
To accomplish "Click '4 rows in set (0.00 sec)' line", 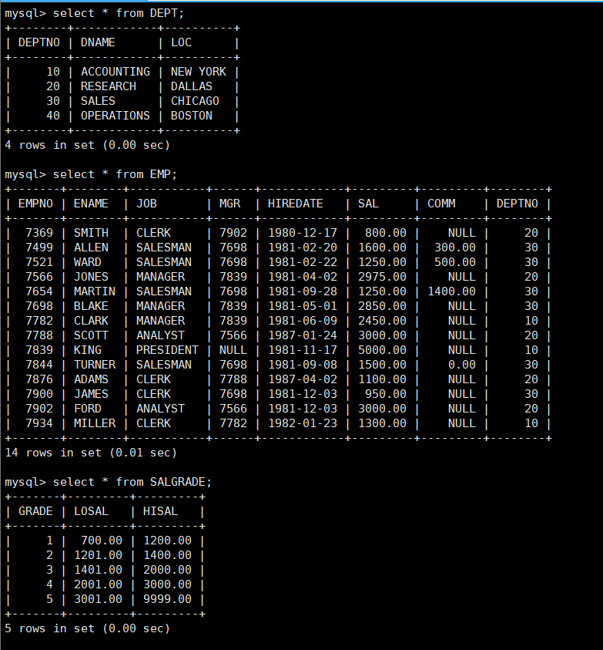I will tap(87, 145).
